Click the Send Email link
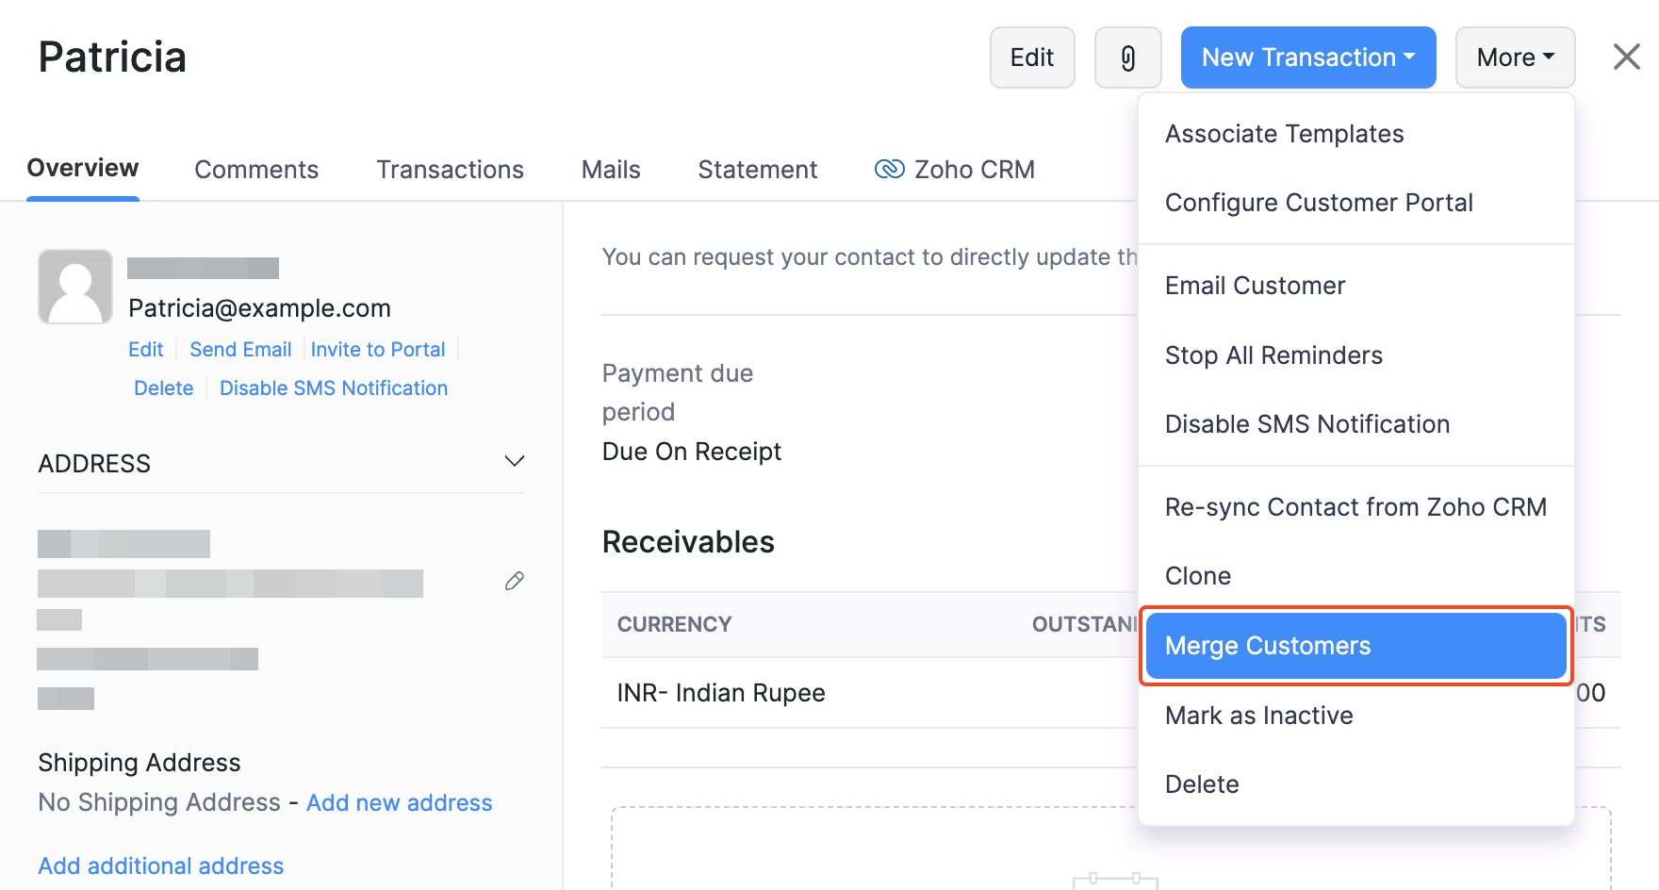Screen dimensions: 1659x890 (240, 349)
